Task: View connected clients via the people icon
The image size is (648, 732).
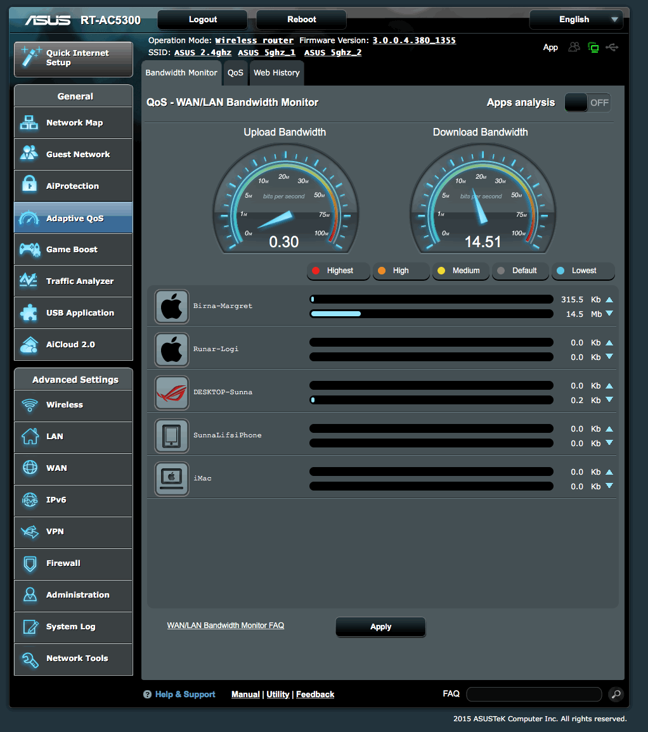Action: [574, 47]
